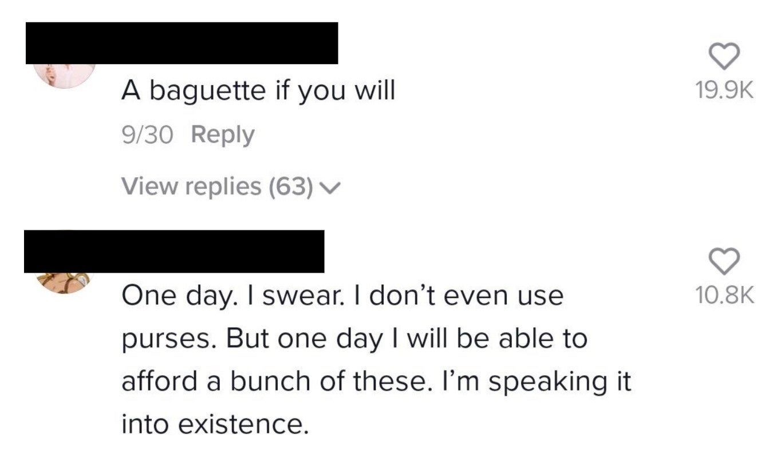Click the "(63)" replies count
Screen dimensions: 773x450
291,186
